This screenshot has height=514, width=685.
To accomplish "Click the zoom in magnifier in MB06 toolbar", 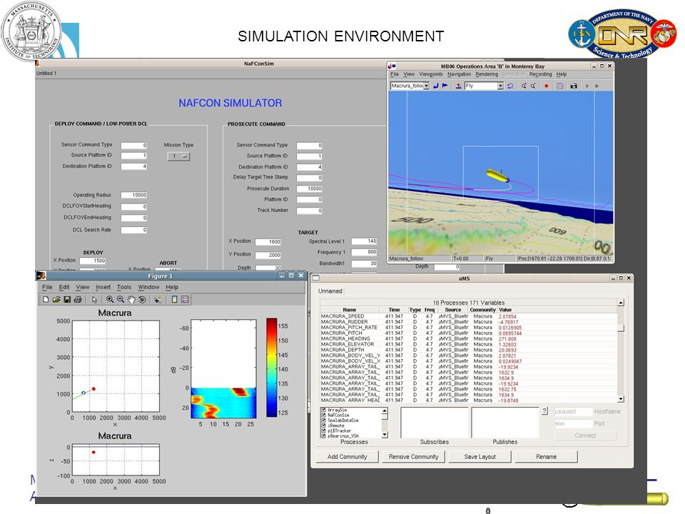I will (x=523, y=86).
